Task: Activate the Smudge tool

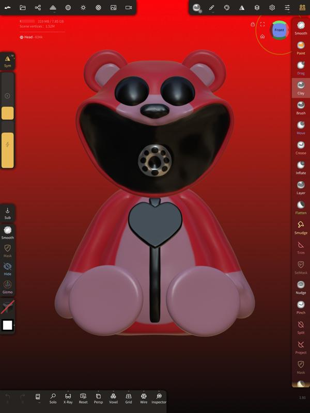Action: point(301,228)
